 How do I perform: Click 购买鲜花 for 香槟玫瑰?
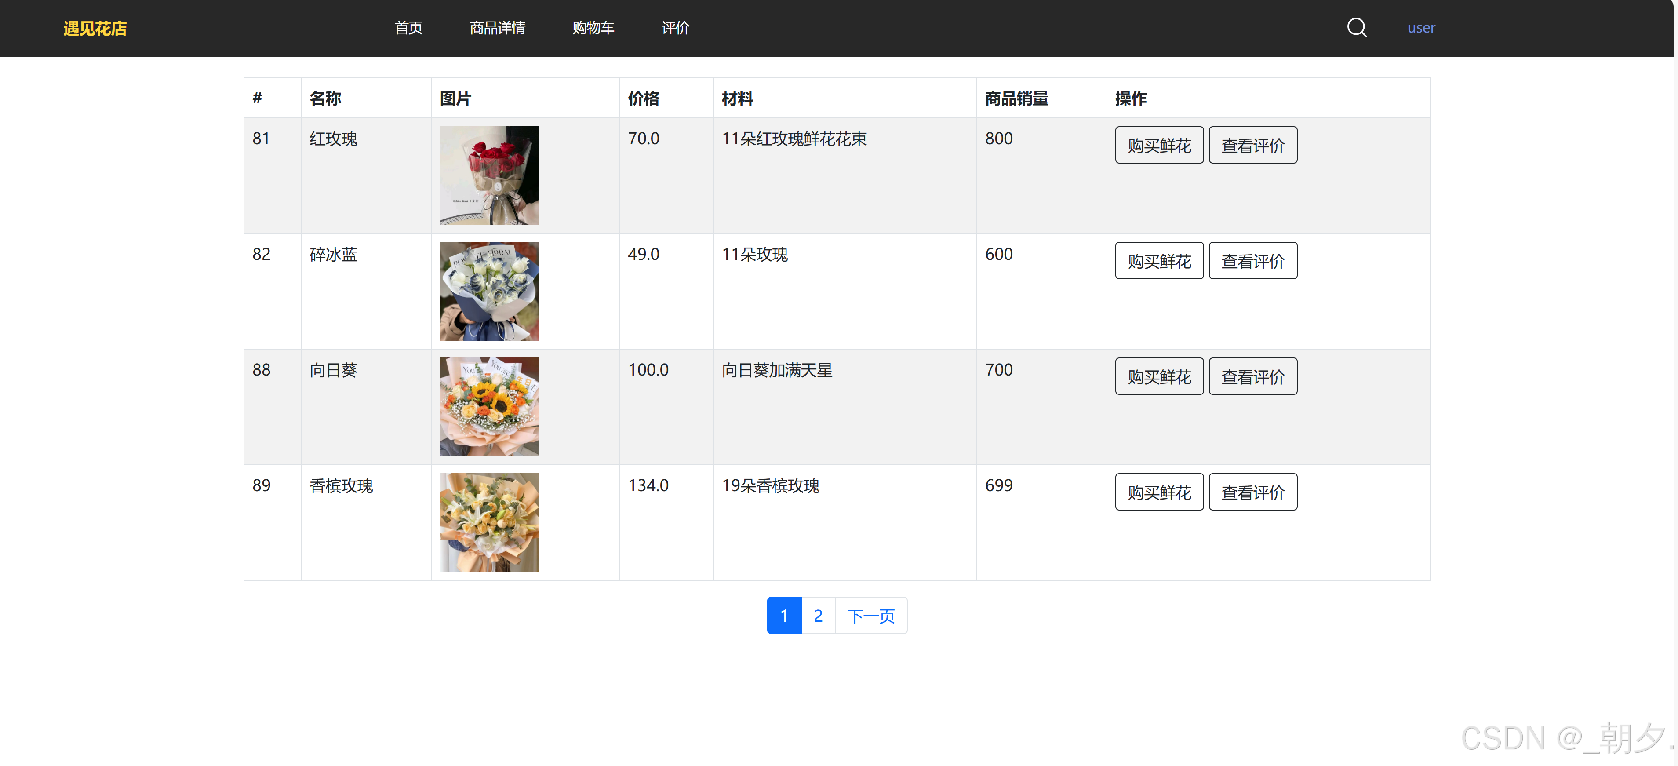click(x=1159, y=492)
